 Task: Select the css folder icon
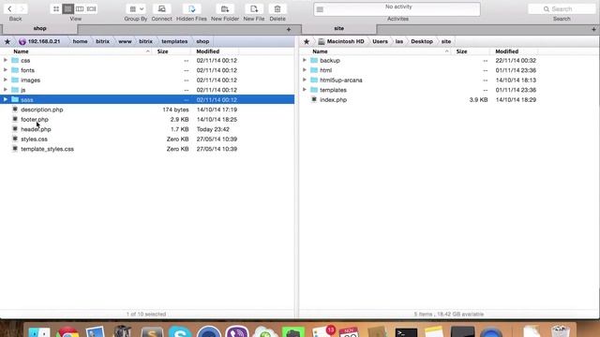(15, 60)
